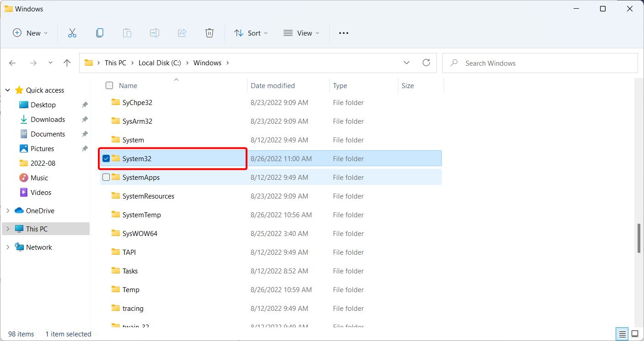The width and height of the screenshot is (644, 341).
Task: Open Documents in Quick access
Action: click(48, 134)
